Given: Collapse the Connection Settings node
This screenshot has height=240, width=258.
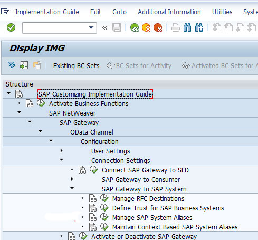Looking at the screenshot, I should click(61, 160).
